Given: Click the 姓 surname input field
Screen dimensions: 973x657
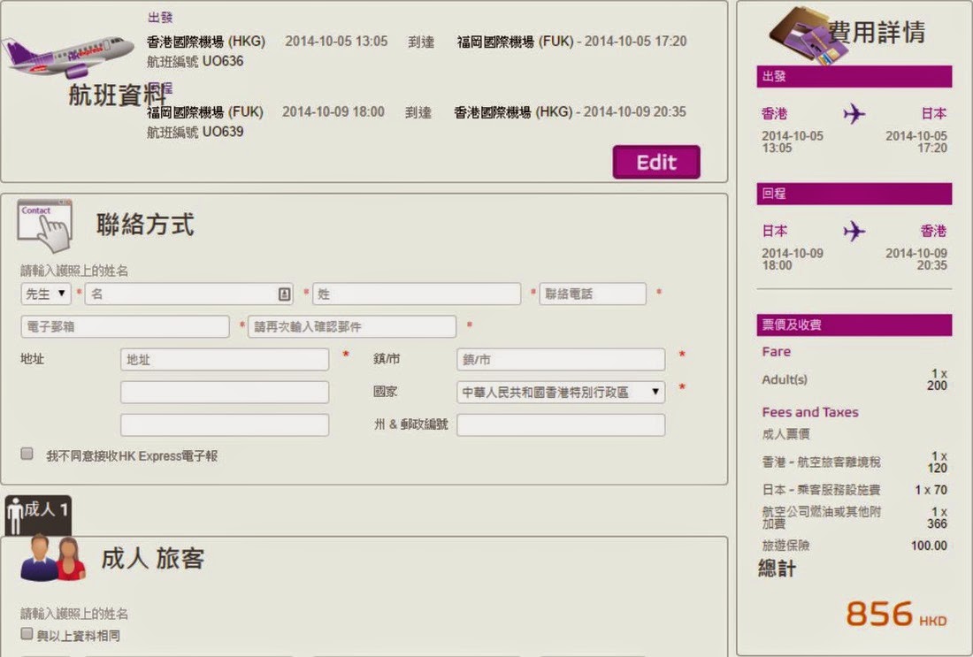Looking at the screenshot, I should click(x=417, y=294).
